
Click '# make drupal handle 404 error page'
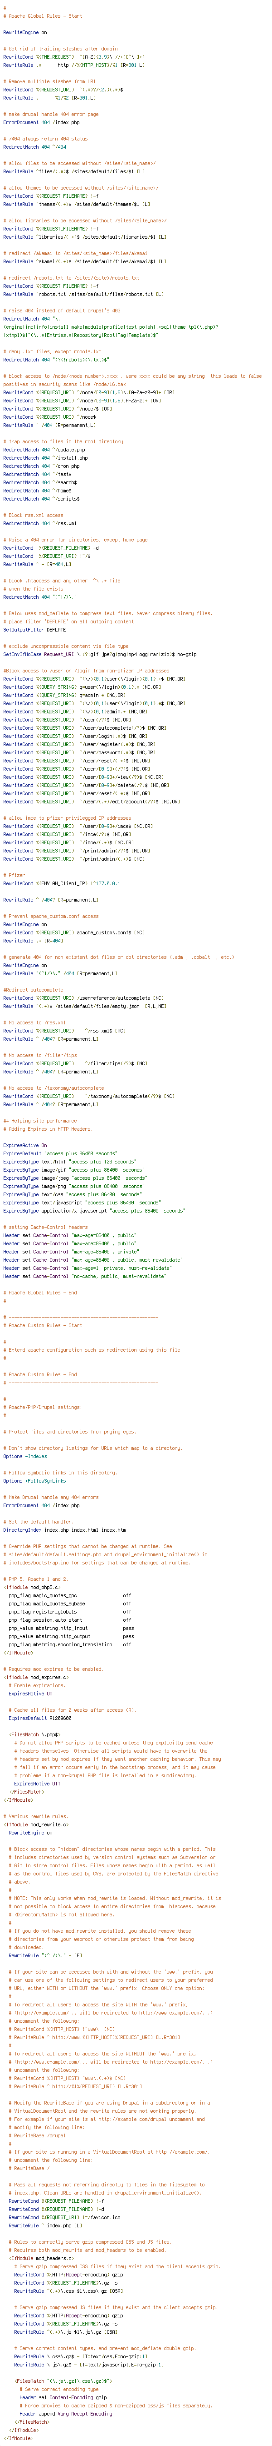(x=52, y=114)
